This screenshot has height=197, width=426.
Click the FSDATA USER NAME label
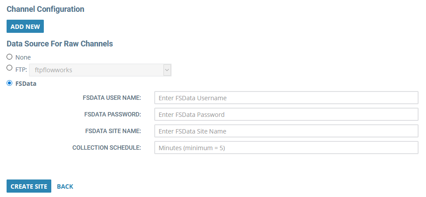tap(112, 98)
